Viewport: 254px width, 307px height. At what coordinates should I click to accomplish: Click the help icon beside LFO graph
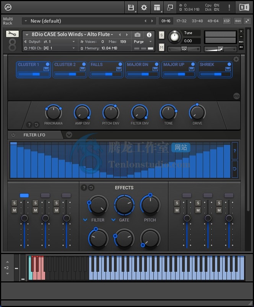(235, 151)
